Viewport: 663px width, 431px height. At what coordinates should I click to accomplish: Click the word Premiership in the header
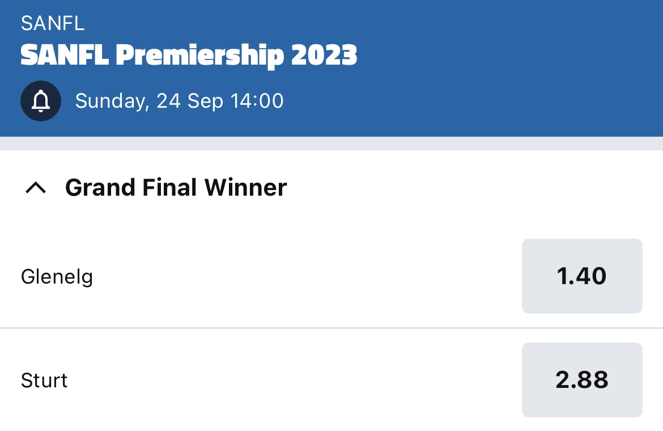click(199, 56)
